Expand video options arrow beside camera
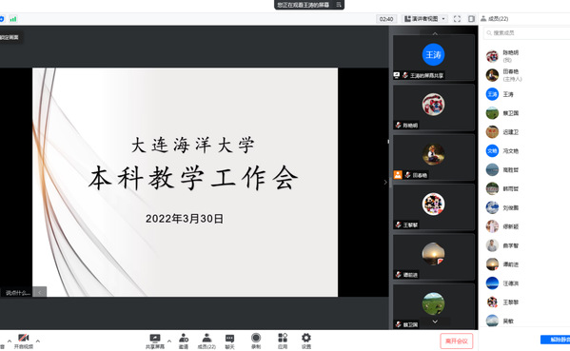The width and height of the screenshot is (570, 351). tap(38, 341)
